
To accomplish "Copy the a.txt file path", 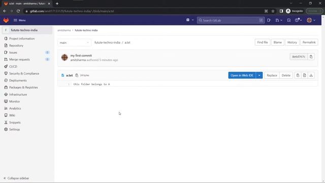I will (x=77, y=75).
